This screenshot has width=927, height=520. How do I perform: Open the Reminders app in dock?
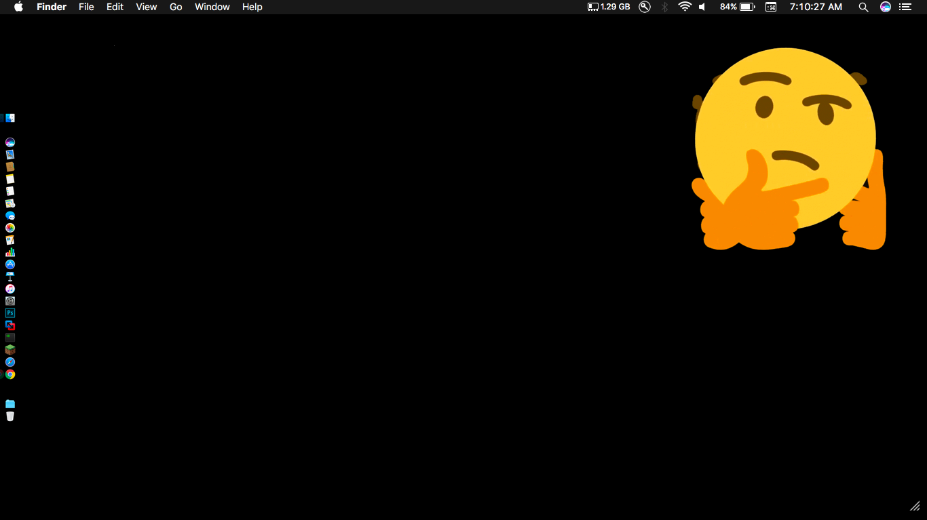pyautogui.click(x=10, y=191)
